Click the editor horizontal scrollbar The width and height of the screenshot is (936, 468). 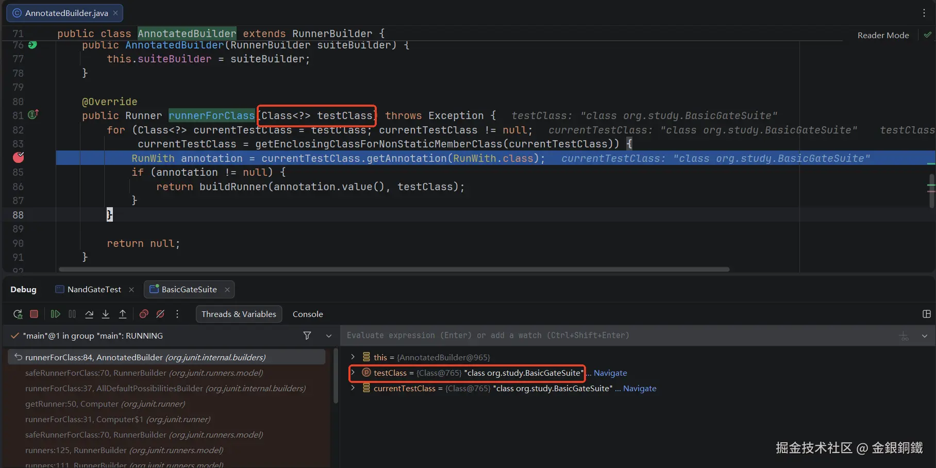(394, 269)
